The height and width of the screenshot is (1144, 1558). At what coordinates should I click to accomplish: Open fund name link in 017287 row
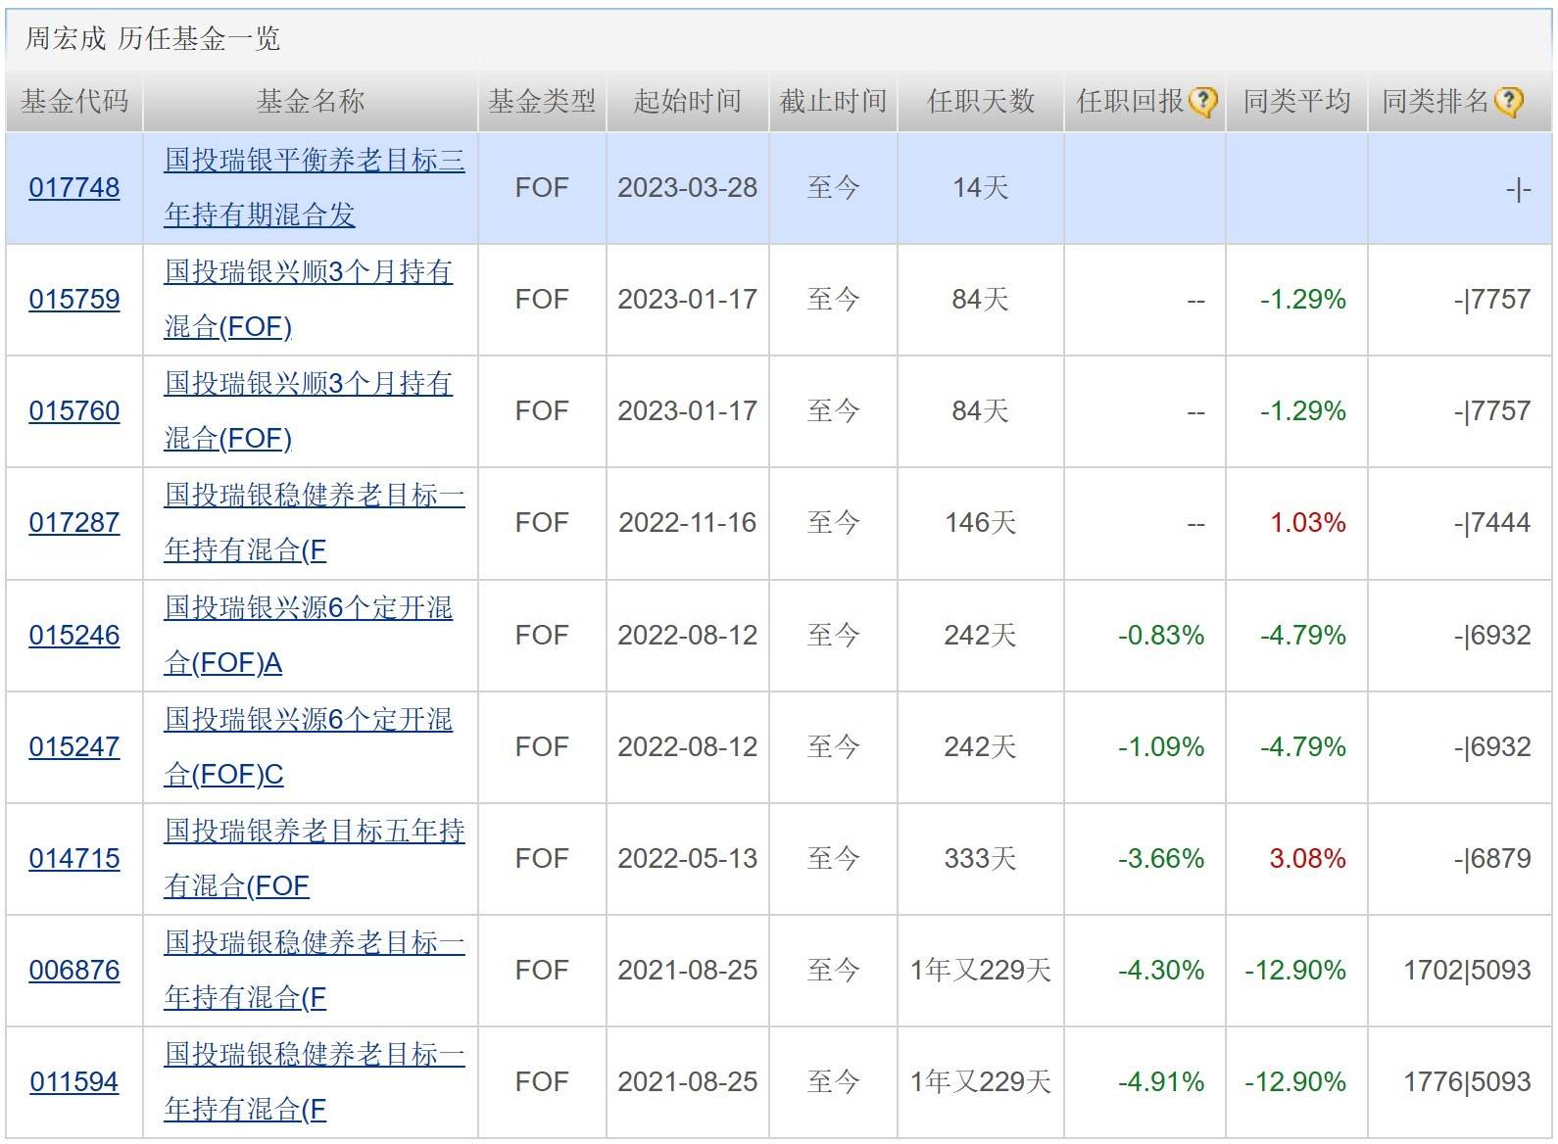(x=315, y=523)
